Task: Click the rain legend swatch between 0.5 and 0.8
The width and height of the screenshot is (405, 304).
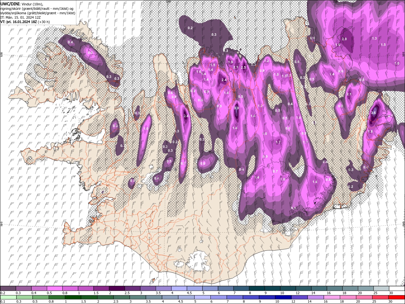Action: pyautogui.click(x=40, y=297)
